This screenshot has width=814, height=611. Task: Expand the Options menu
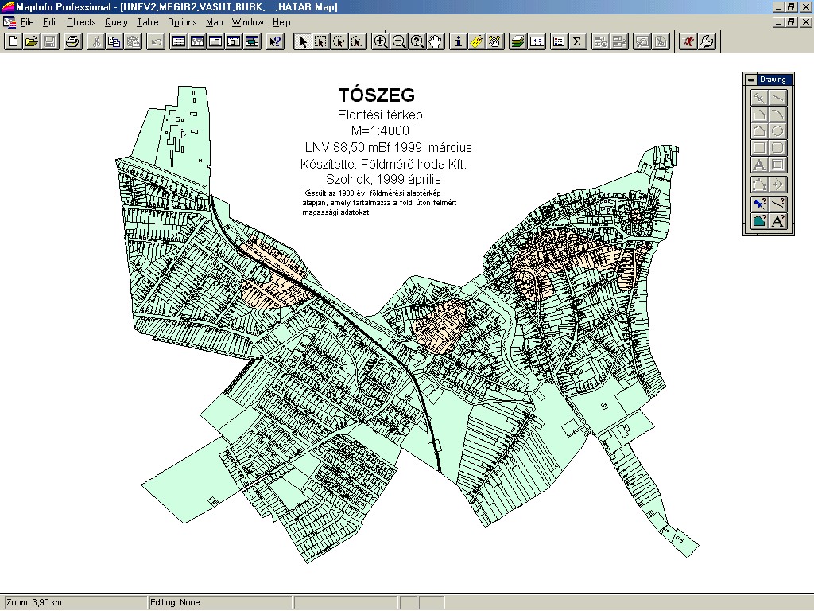(x=182, y=22)
